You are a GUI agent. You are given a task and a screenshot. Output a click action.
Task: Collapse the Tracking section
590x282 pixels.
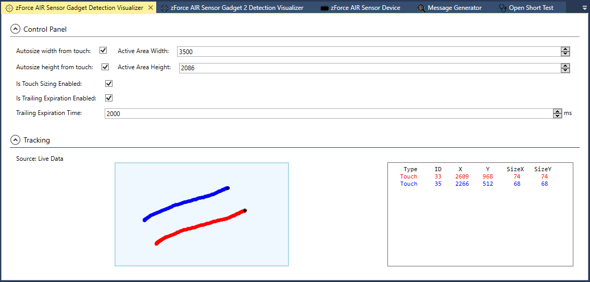(16, 140)
